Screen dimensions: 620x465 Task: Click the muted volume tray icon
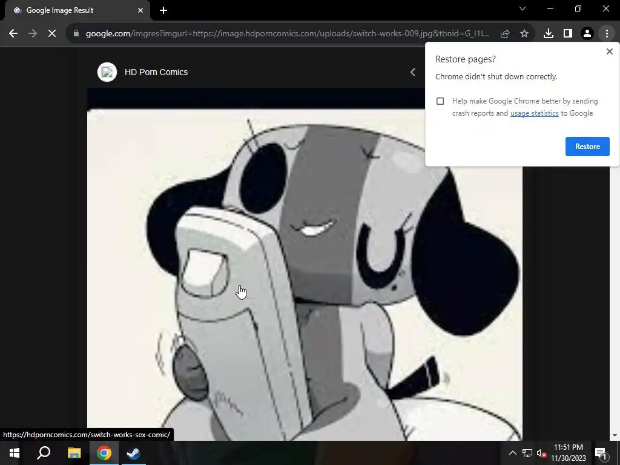point(542,453)
